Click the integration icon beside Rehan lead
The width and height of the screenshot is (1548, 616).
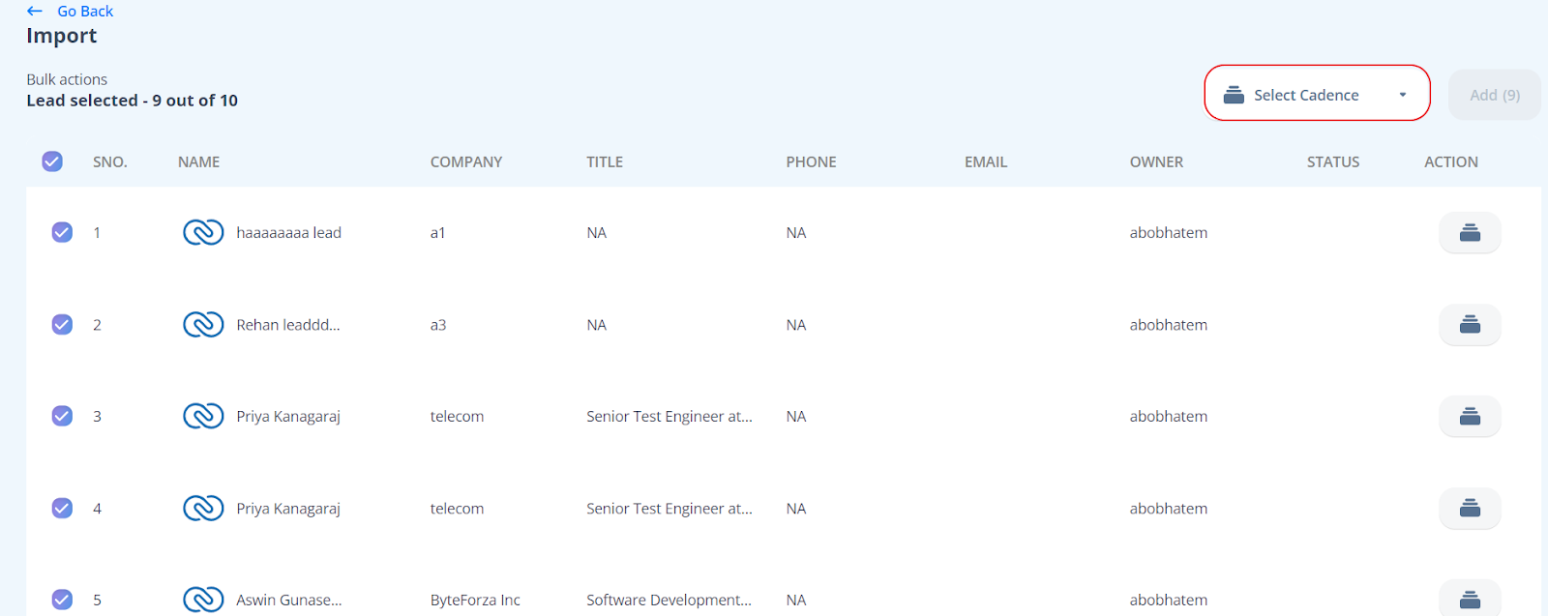[x=203, y=325]
